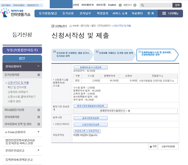Click the 나의메뉴추가 link
Viewport: 188px width, 165px height.
coord(61,26)
